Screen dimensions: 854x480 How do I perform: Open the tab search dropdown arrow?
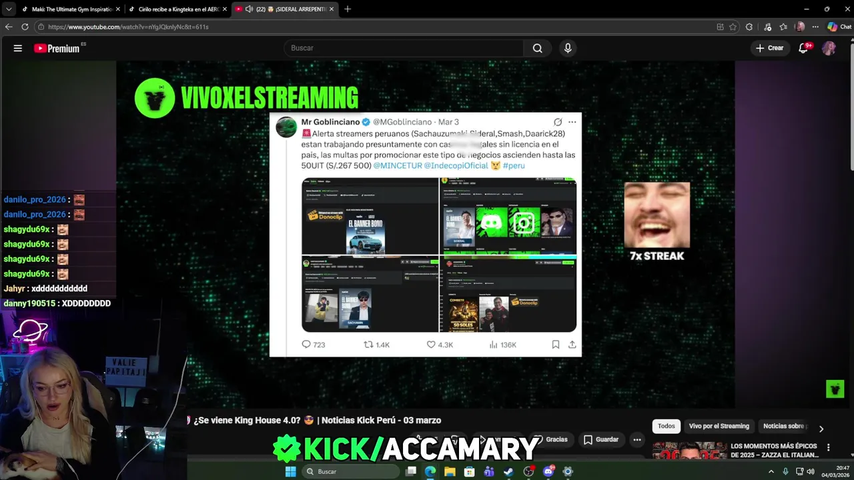coord(8,9)
